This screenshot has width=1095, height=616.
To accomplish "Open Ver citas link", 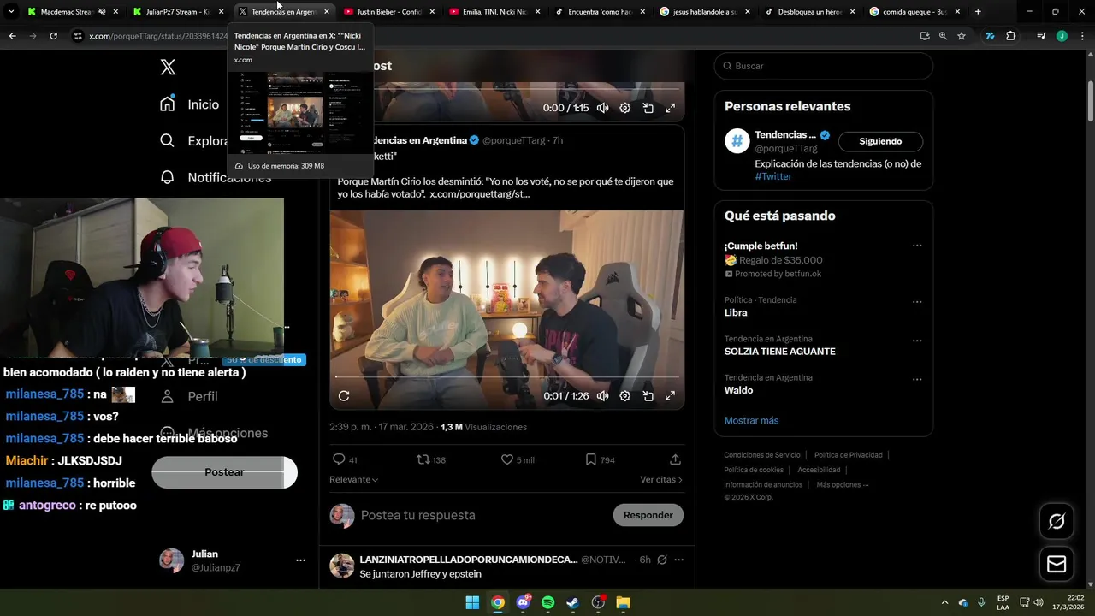I will pyautogui.click(x=661, y=480).
